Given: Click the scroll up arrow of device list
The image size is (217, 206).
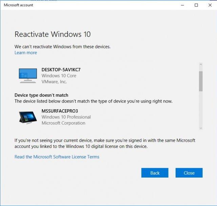Looking at the screenshot, I should coord(201,64).
